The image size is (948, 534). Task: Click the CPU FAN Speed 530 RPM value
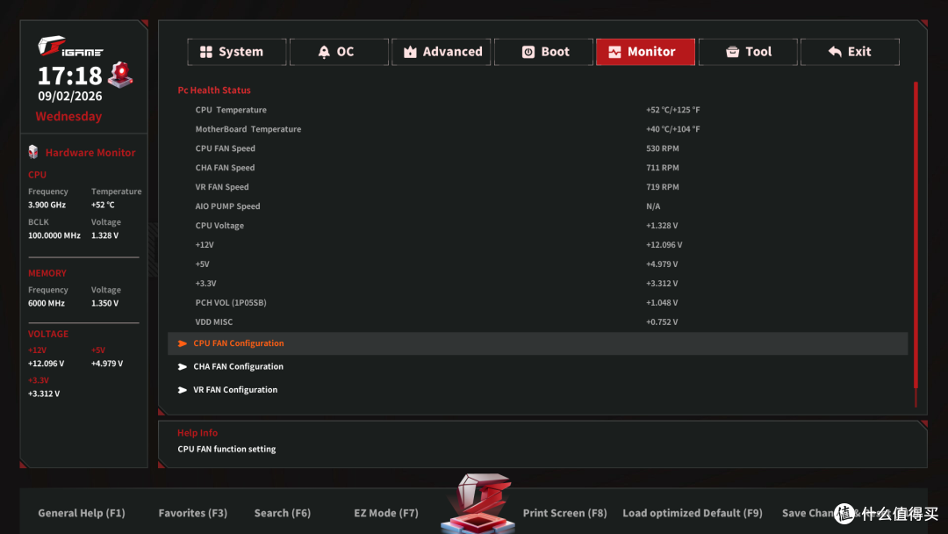(x=662, y=148)
